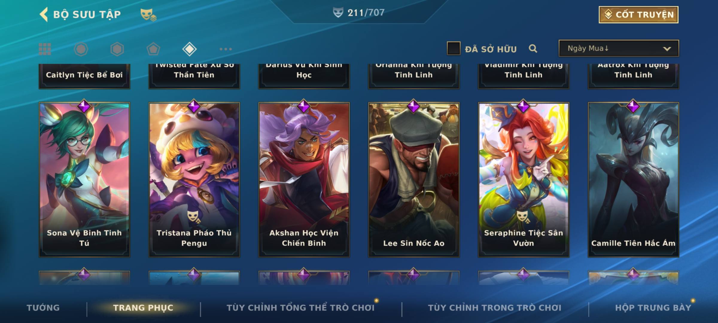The height and width of the screenshot is (323, 718).
Task: Open Tùy Chỉnh Tổng Thể Trò Chơi tab
Action: 300,307
